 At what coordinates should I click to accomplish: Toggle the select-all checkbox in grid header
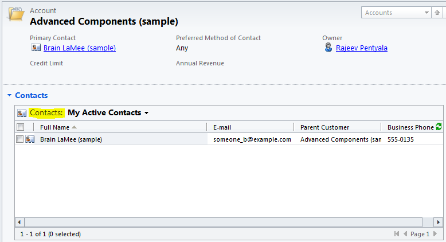click(21, 127)
